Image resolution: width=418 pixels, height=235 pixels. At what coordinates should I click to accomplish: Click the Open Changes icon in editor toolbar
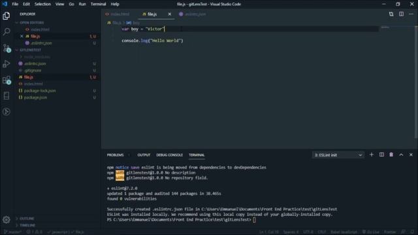point(391,14)
